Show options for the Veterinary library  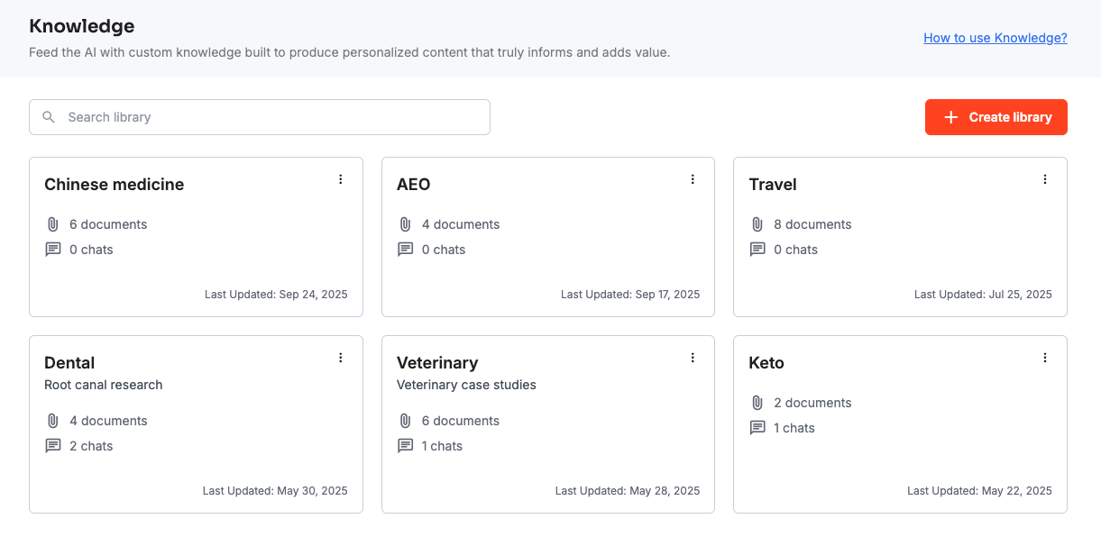(x=693, y=358)
